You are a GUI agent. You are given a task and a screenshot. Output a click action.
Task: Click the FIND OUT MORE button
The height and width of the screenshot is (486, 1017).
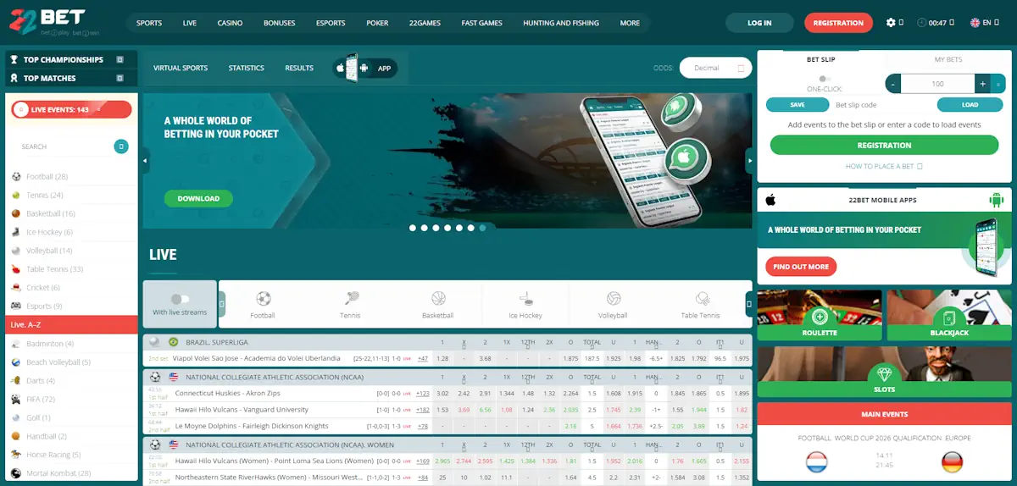pos(801,267)
